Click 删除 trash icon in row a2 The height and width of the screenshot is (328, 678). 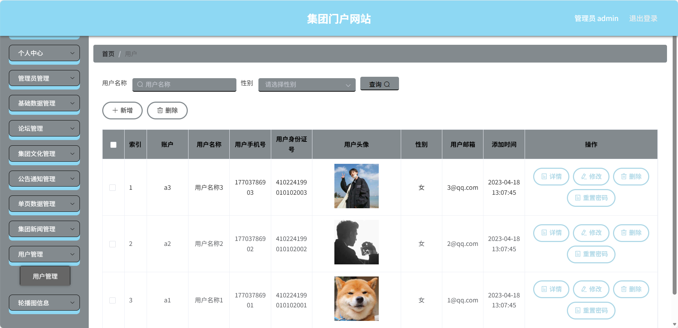tap(624, 233)
